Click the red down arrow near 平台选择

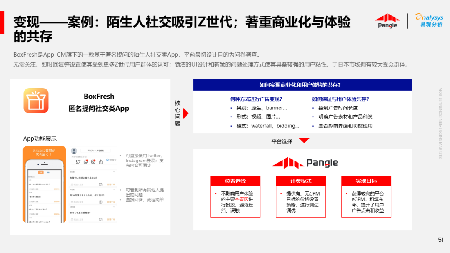coord(304,140)
